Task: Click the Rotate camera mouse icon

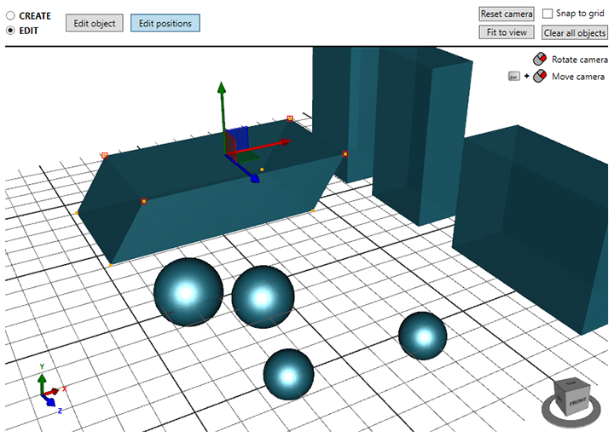Action: pyautogui.click(x=540, y=59)
